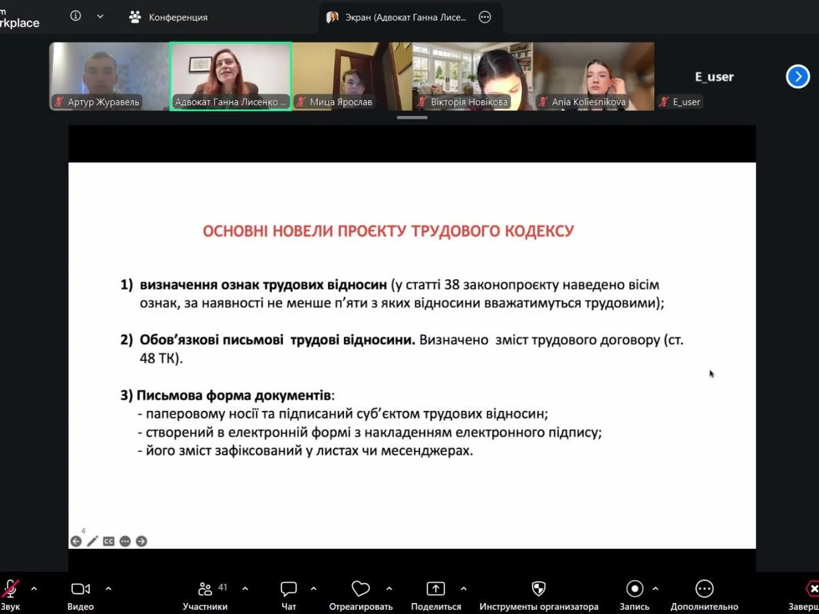This screenshot has width=819, height=614.
Task: Go to previous slide arrow in presentation
Action: 76,541
